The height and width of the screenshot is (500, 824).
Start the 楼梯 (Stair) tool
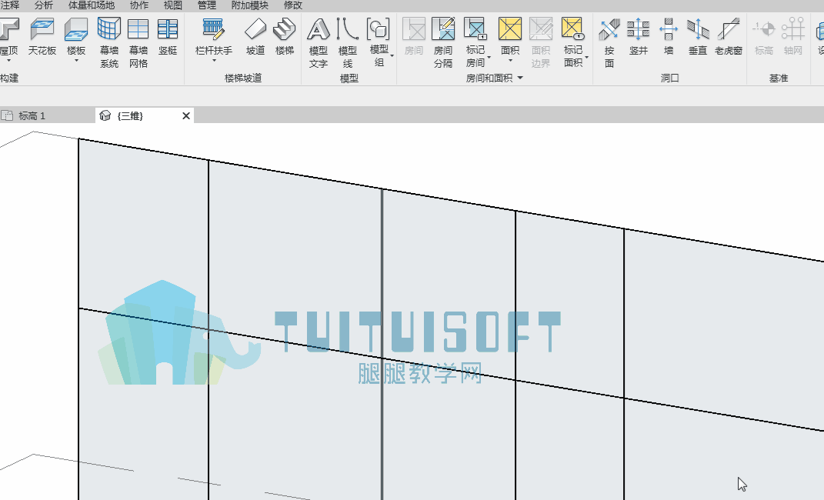pos(285,35)
